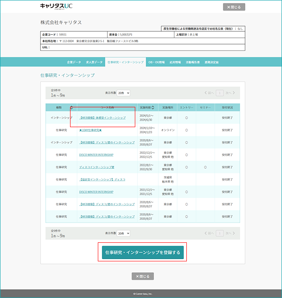Open the OB・OG情報 tab
This screenshot has height=298, width=282.
point(156,62)
